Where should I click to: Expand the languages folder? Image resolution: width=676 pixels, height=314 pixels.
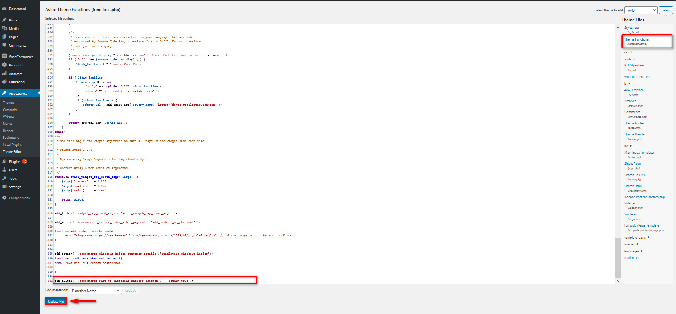pos(633,251)
